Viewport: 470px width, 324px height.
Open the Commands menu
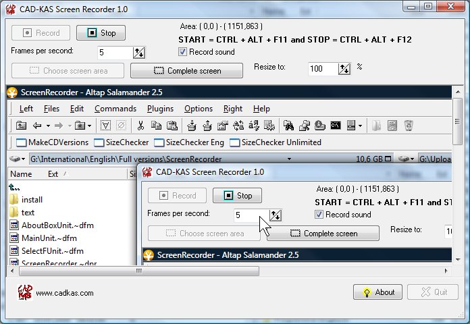115,109
